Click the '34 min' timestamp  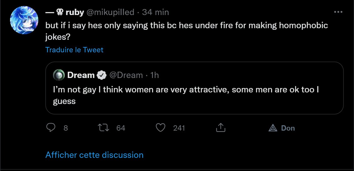(x=156, y=12)
